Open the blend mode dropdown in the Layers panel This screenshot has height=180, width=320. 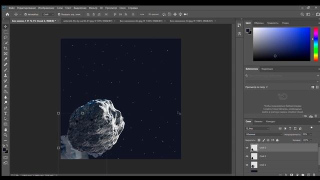pos(263,134)
